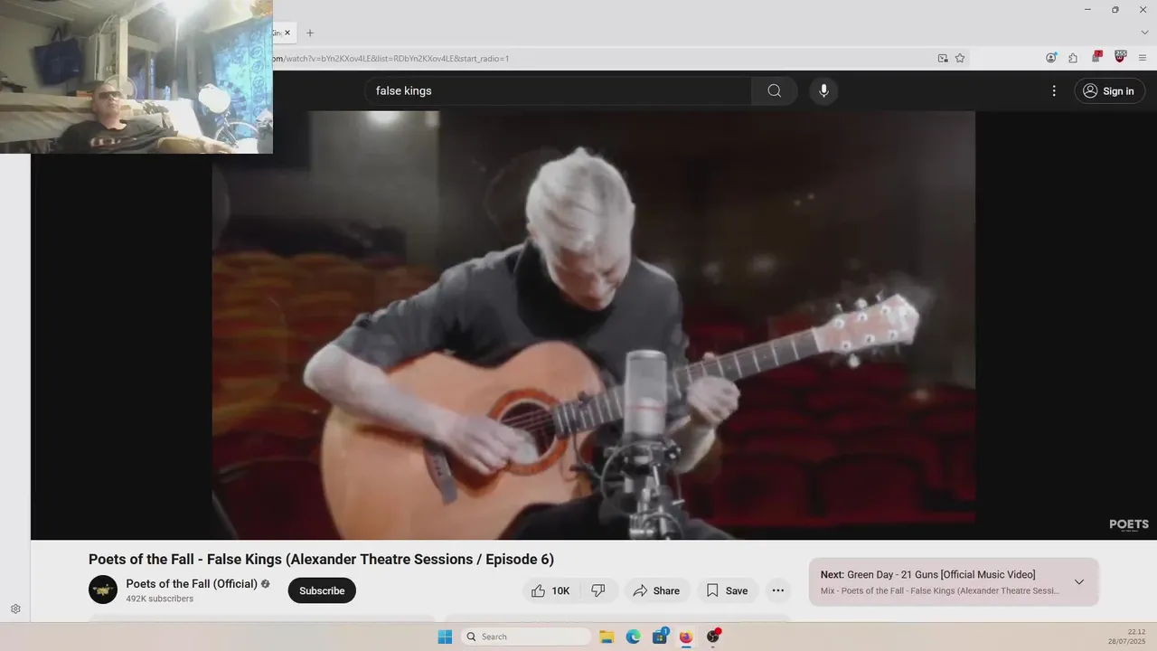Image resolution: width=1157 pixels, height=651 pixels.
Task: Click the video title 'Poets of the Fall - False Kings'
Action: [x=321, y=559]
